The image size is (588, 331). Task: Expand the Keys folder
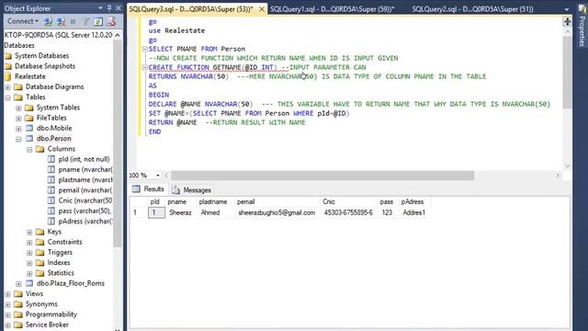29,233
